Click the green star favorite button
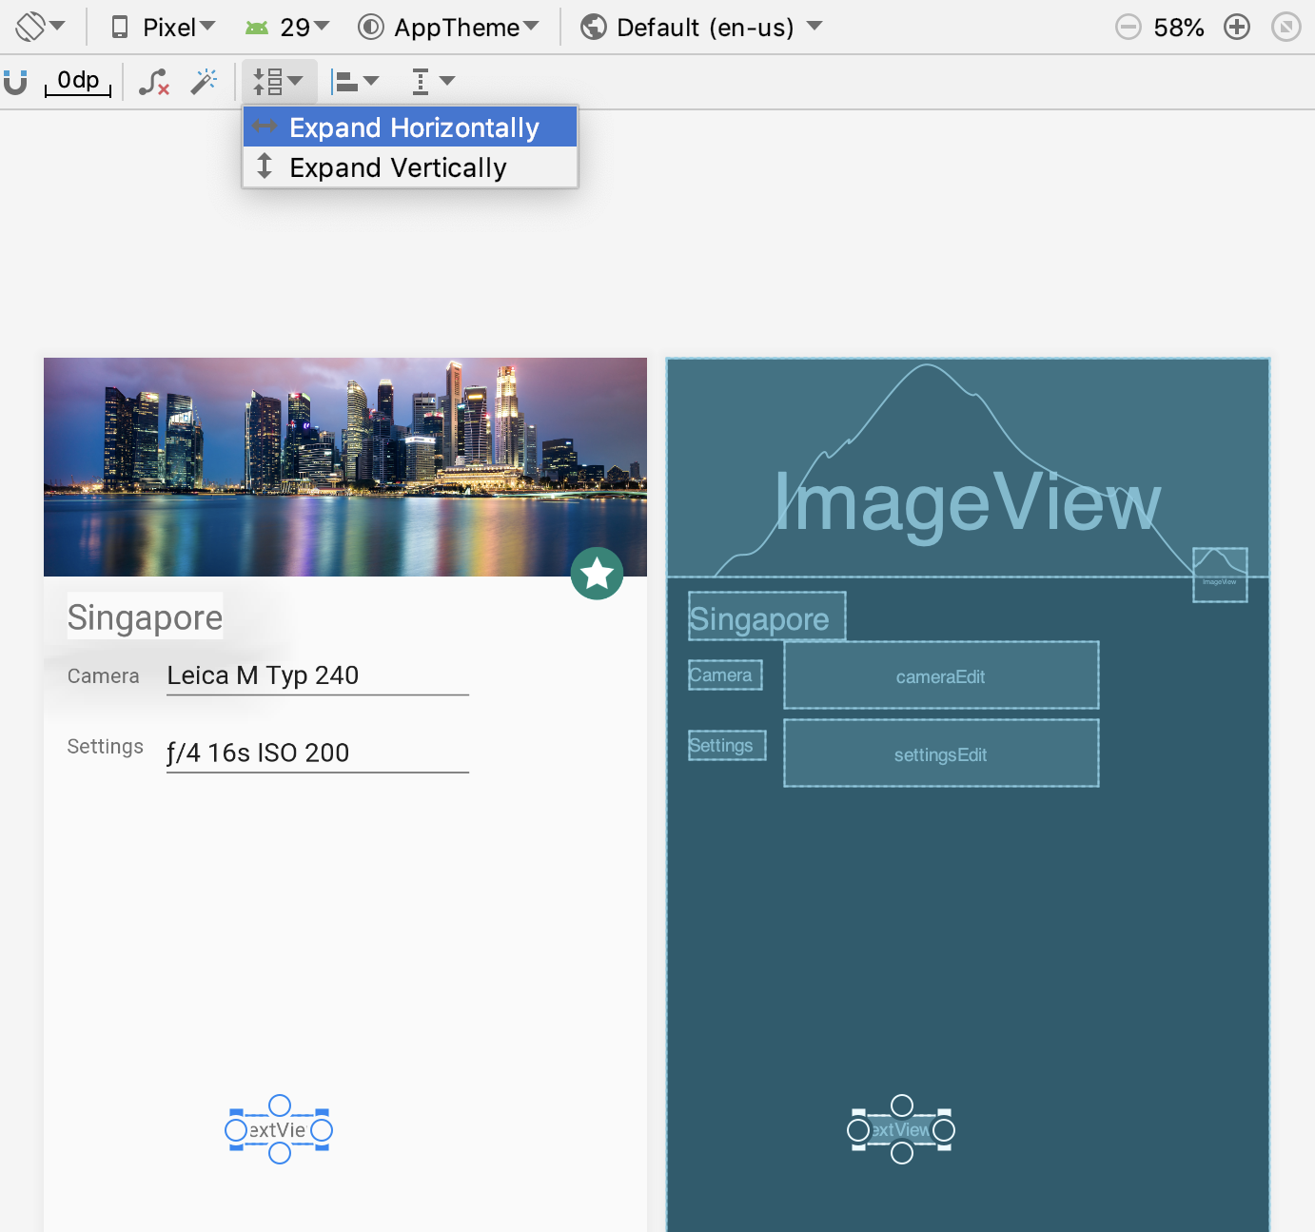This screenshot has height=1232, width=1315. pos(597,574)
